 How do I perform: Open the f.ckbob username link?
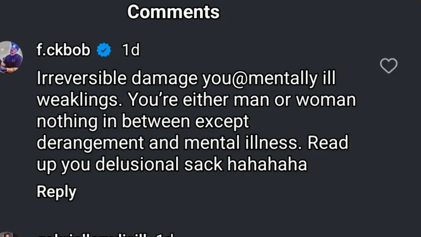tap(63, 50)
